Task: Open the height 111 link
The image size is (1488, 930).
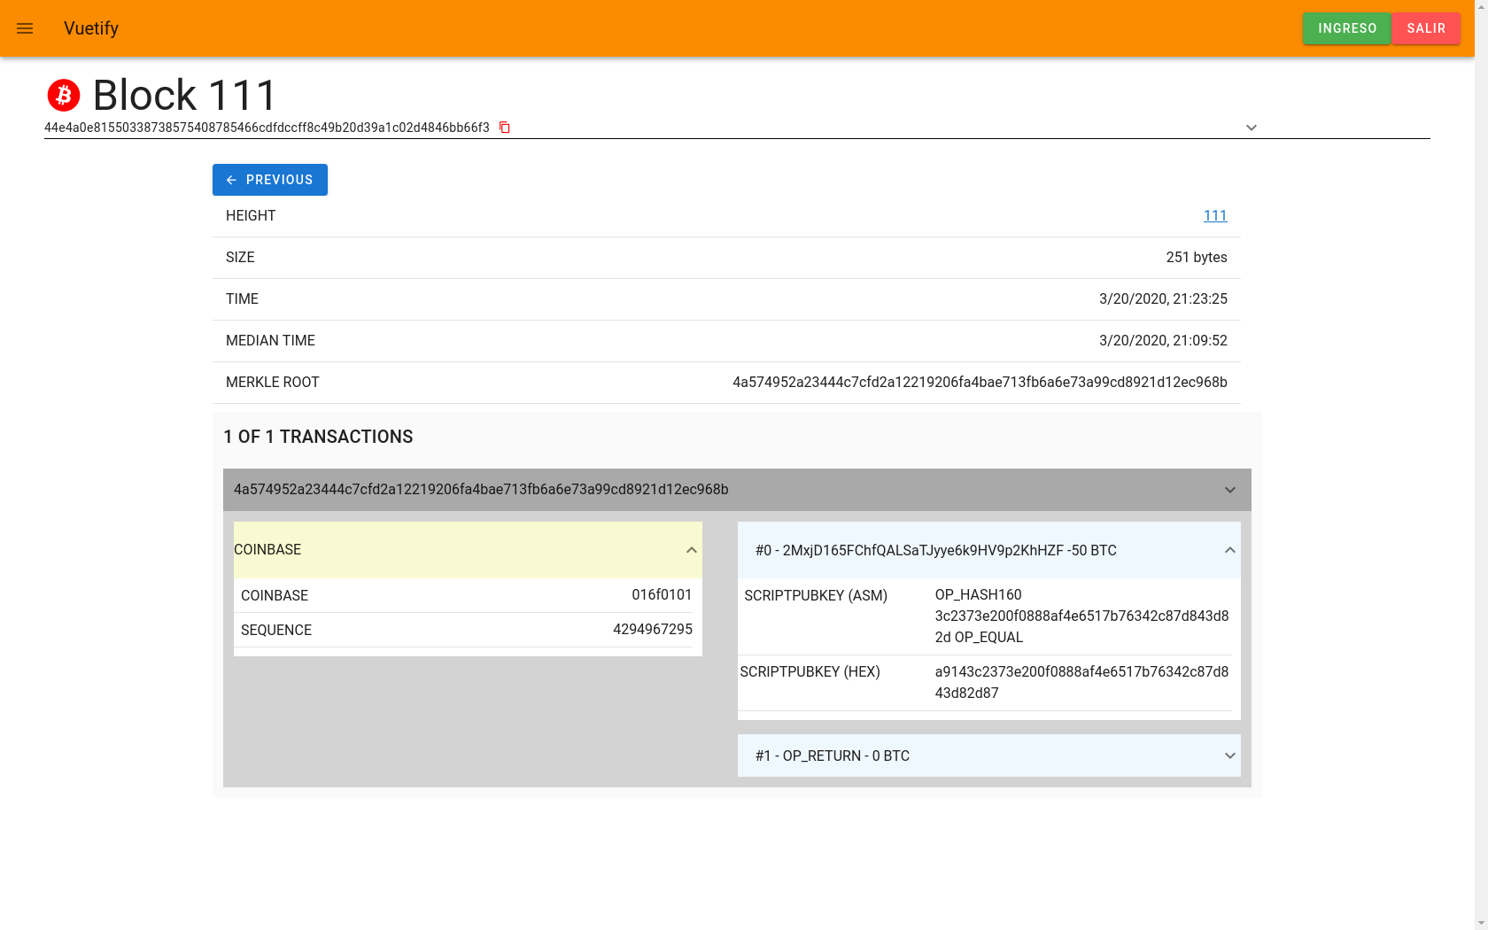Action: coord(1215,215)
